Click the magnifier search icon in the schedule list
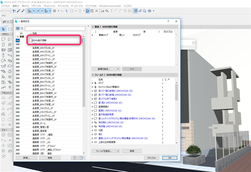 (22, 28)
